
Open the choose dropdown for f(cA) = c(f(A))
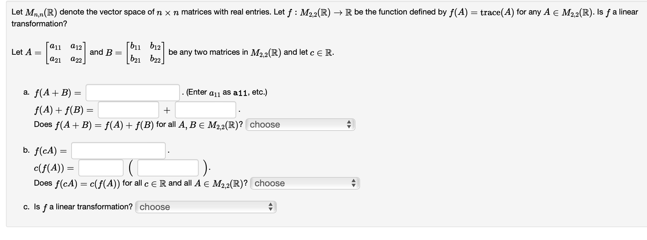[x=305, y=184]
